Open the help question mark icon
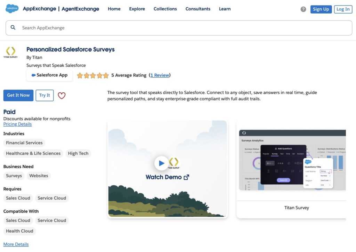Image resolution: width=356 pixels, height=252 pixels. [304, 9]
